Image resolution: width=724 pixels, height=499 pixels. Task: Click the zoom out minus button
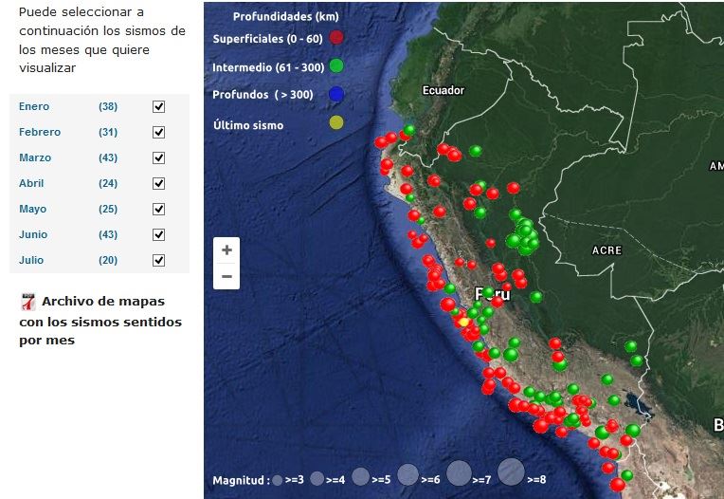(x=226, y=276)
